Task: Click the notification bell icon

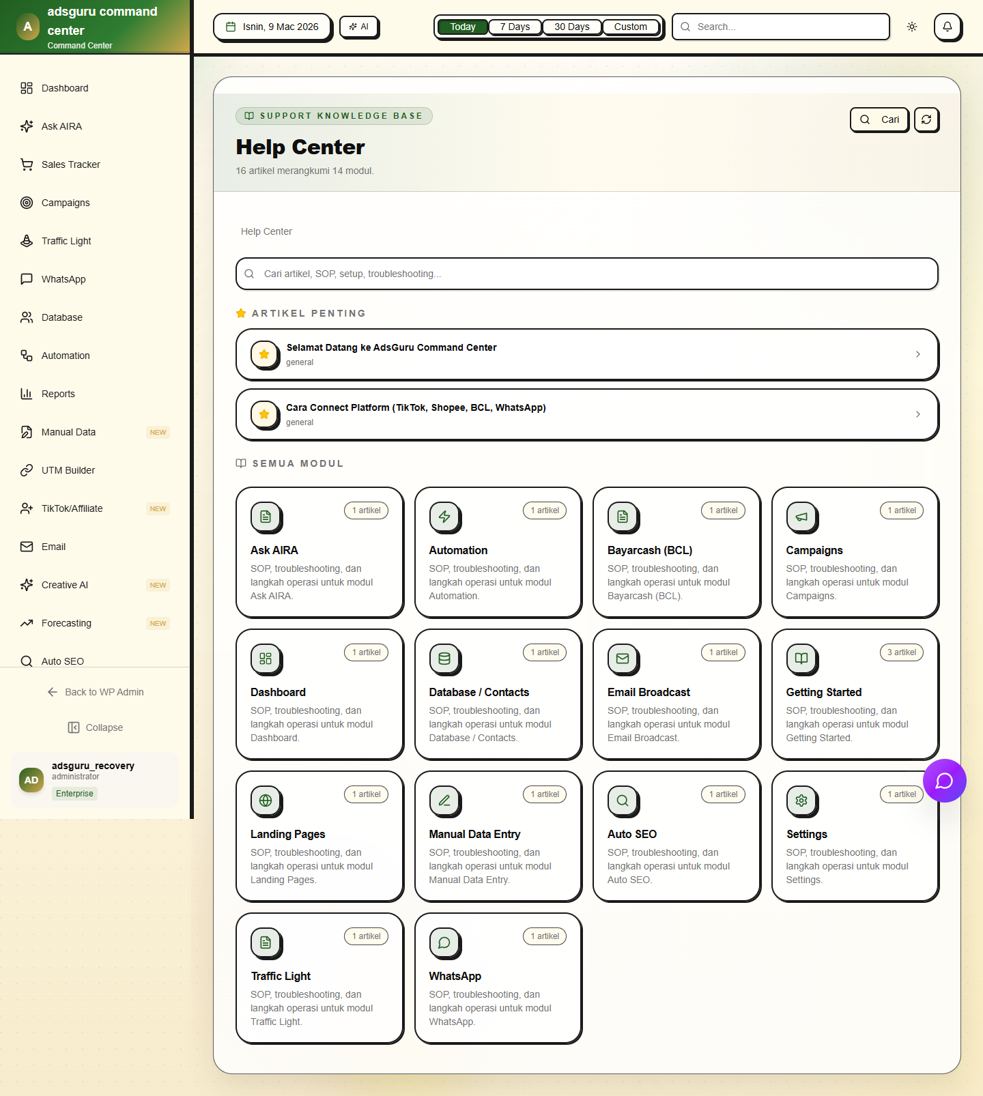Action: coord(947,27)
